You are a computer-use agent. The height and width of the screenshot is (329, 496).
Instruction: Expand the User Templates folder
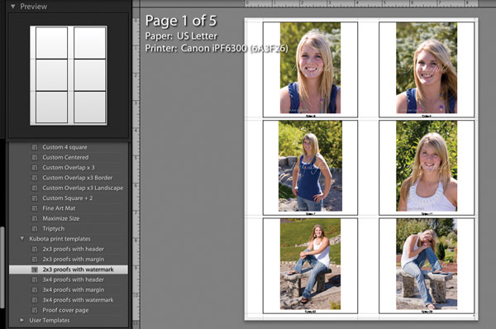click(21, 320)
